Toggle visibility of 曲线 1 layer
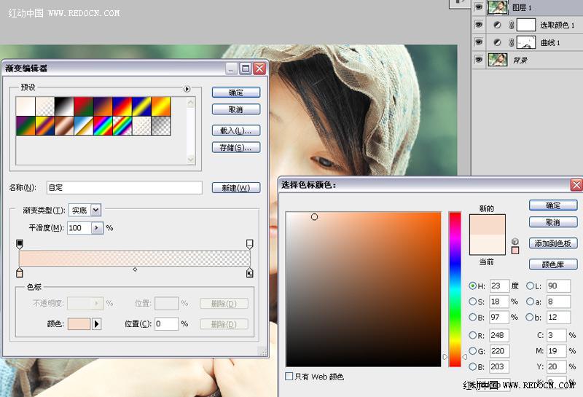This screenshot has height=397, width=583. (x=479, y=42)
